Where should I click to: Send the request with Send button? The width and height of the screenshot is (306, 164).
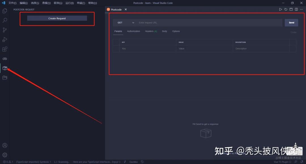(x=291, y=23)
